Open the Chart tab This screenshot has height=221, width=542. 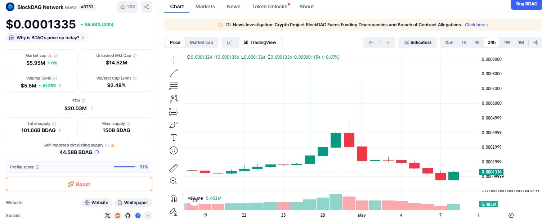[177, 6]
